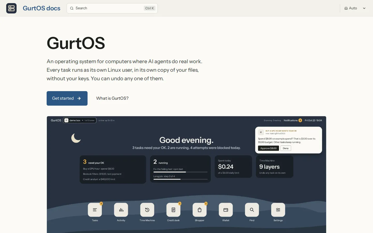Screen dimensions: 373x233
Task: Open the What is GurtOS? link
Action: click(112, 98)
